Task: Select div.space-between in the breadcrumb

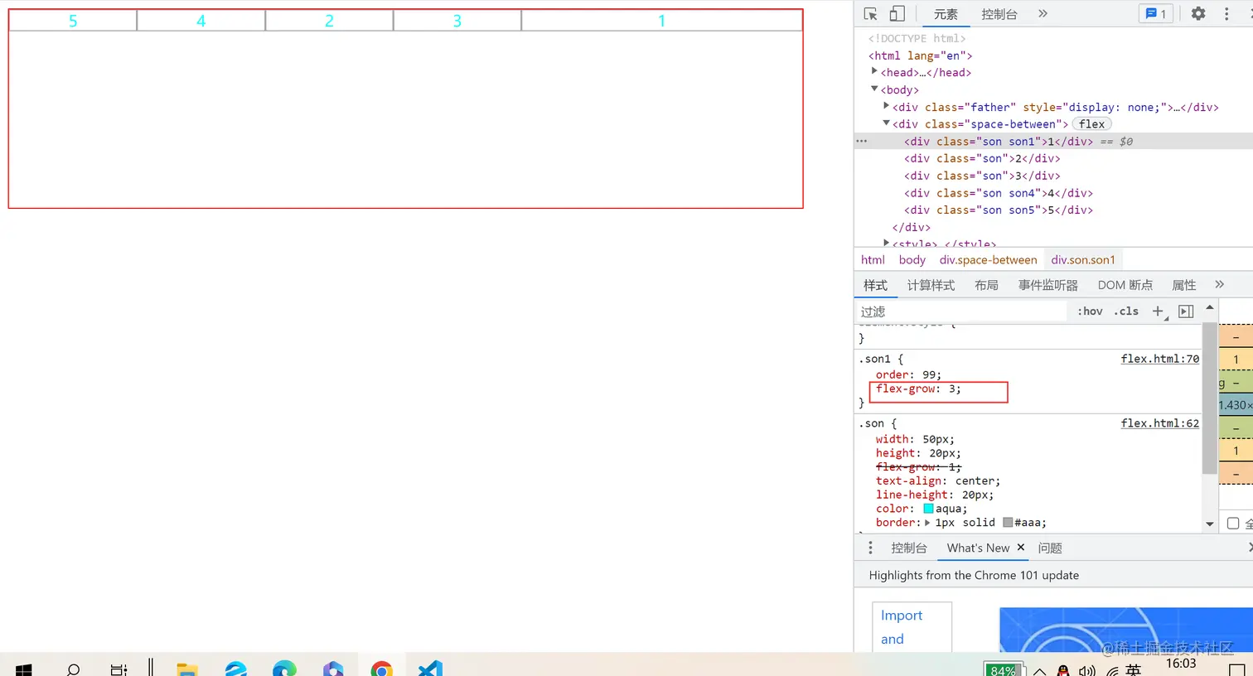Action: tap(989, 260)
